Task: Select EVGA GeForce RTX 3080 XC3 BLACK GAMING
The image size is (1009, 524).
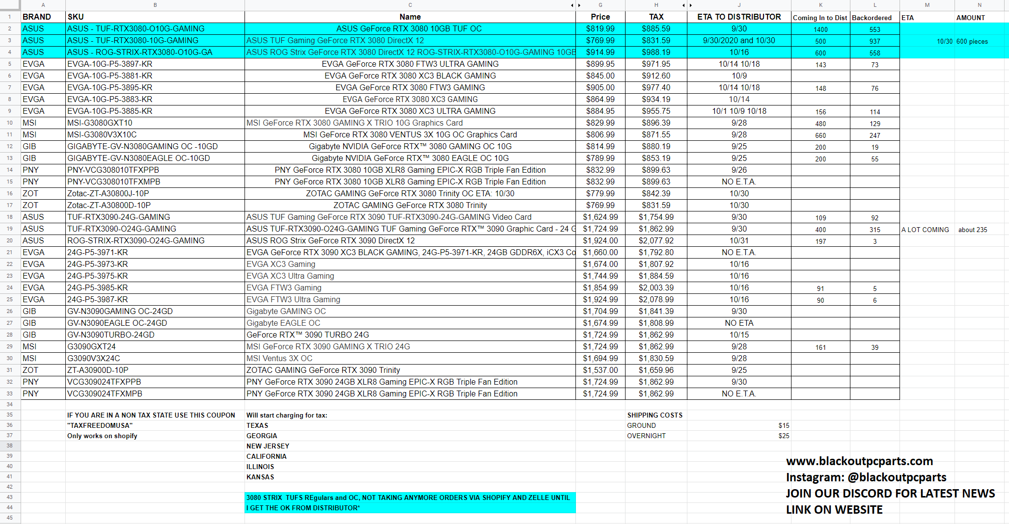Action: pyautogui.click(x=410, y=76)
